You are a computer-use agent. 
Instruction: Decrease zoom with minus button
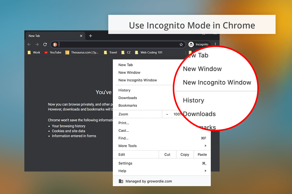(167, 114)
